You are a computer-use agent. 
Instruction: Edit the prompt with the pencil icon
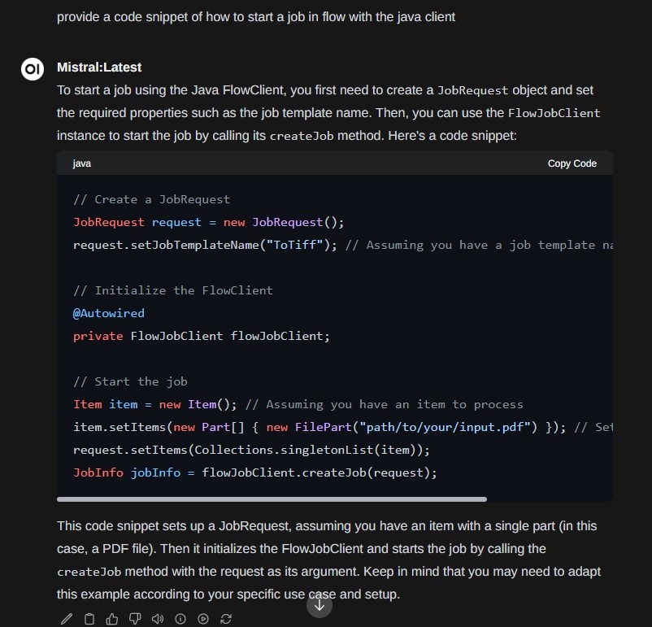tap(67, 618)
